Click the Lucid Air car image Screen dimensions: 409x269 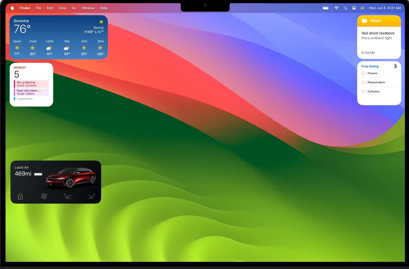tap(71, 178)
